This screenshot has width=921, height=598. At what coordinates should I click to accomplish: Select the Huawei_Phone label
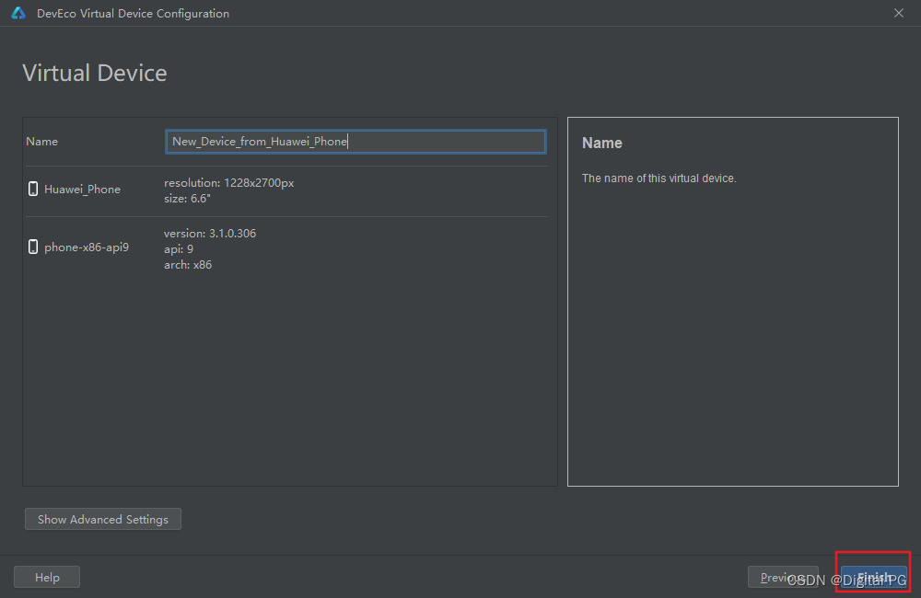(82, 189)
